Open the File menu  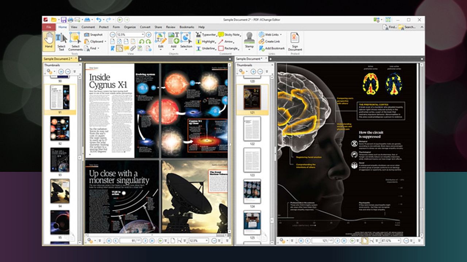tap(49, 27)
